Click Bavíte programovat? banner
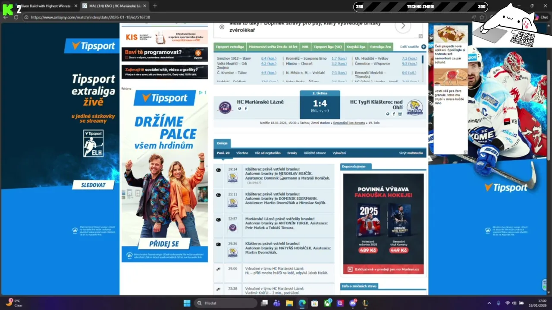Image resolution: width=552 pixels, height=310 pixels. pos(165,55)
